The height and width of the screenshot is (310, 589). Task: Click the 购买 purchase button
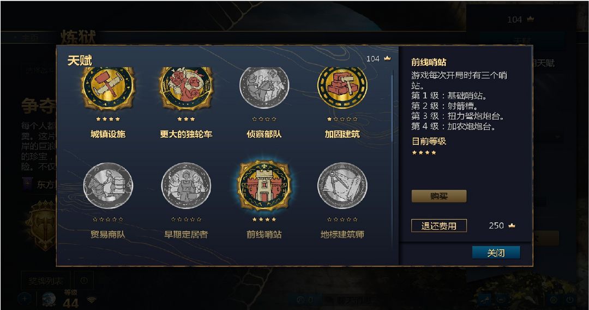(438, 196)
